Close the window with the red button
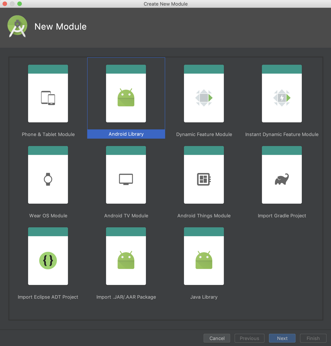331x346 pixels. pyautogui.click(x=5, y=4)
